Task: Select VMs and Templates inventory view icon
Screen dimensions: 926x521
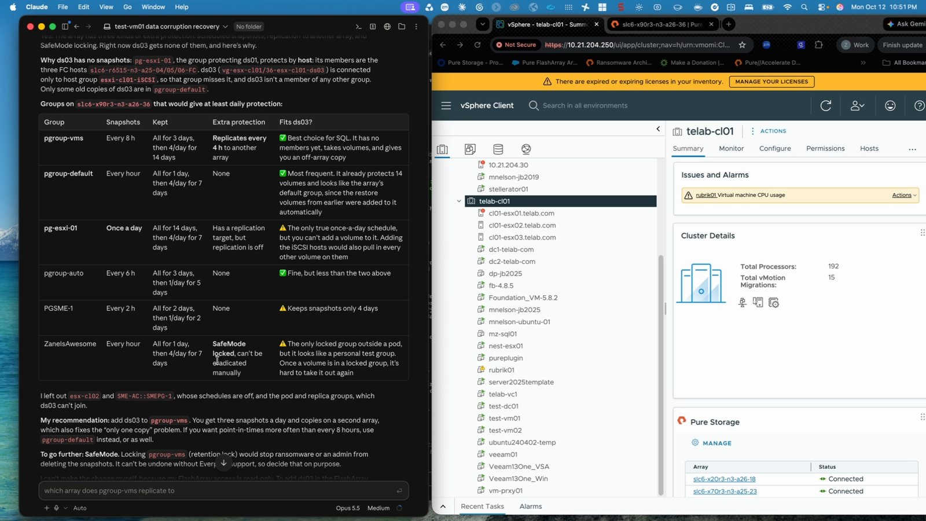Action: click(x=470, y=149)
